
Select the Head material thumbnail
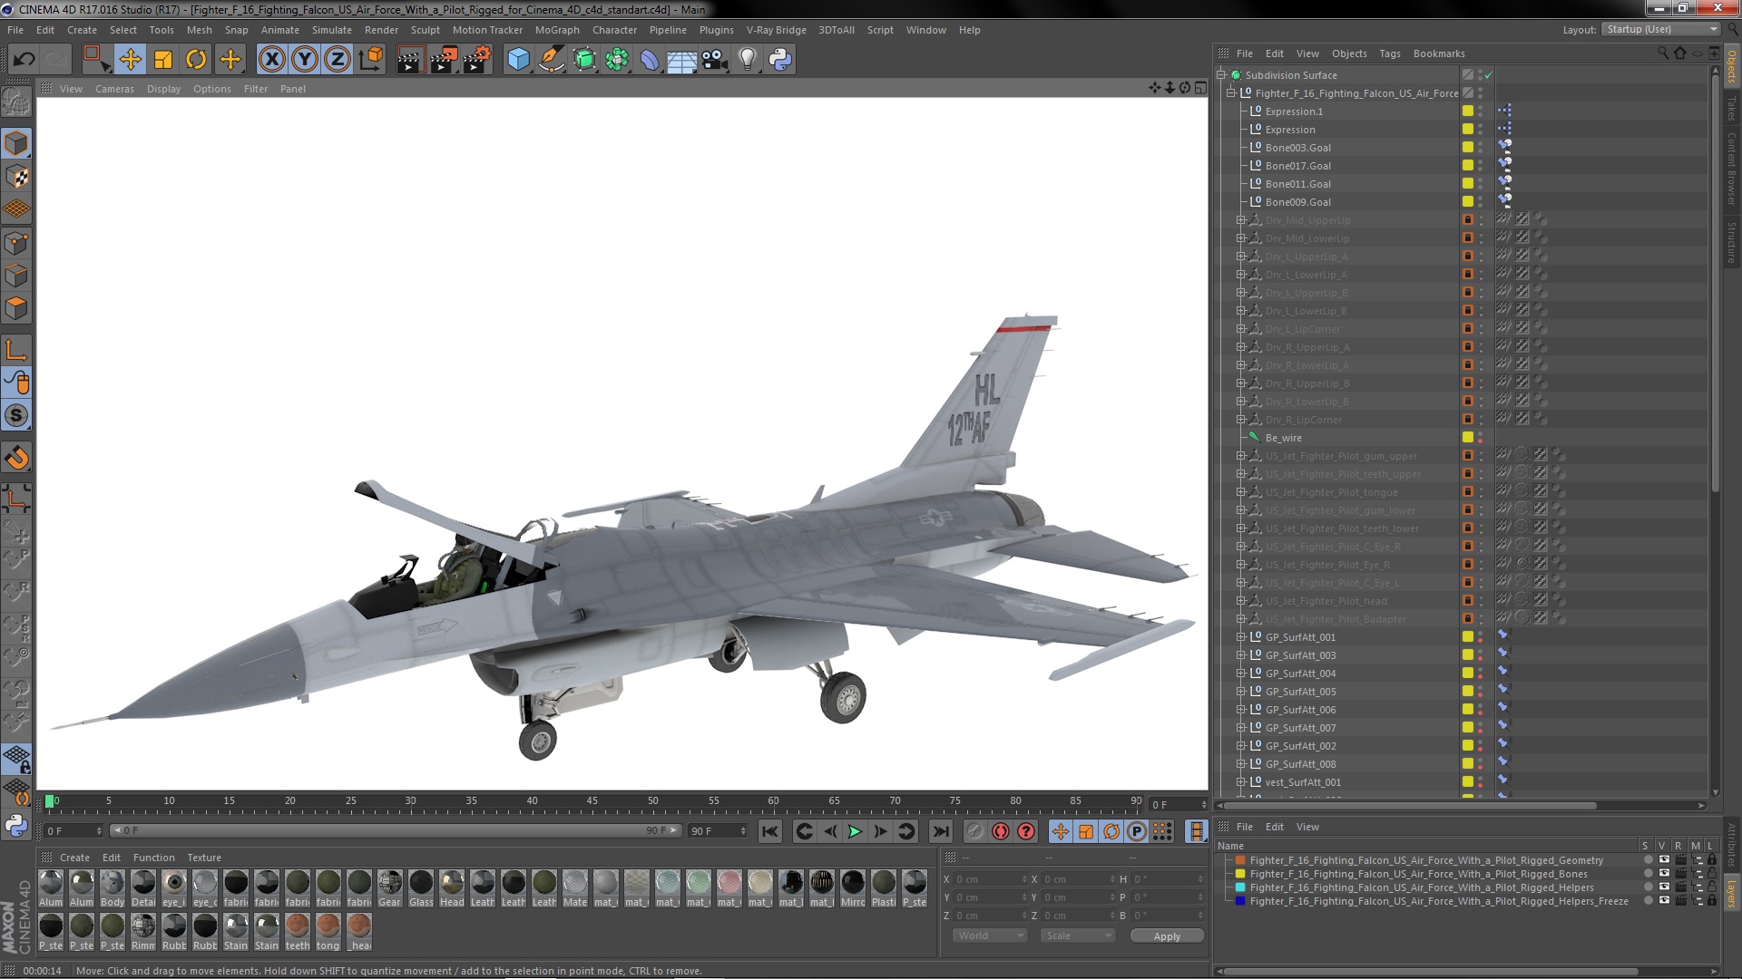pyautogui.click(x=452, y=888)
